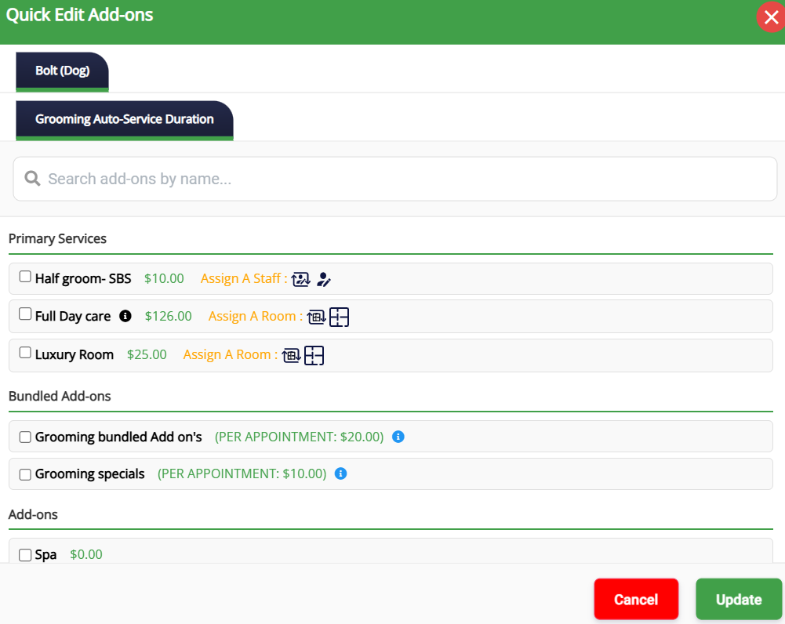This screenshot has height=624, width=785.
Task: Check the Half groom- SBS checkbox
Action: (x=25, y=277)
